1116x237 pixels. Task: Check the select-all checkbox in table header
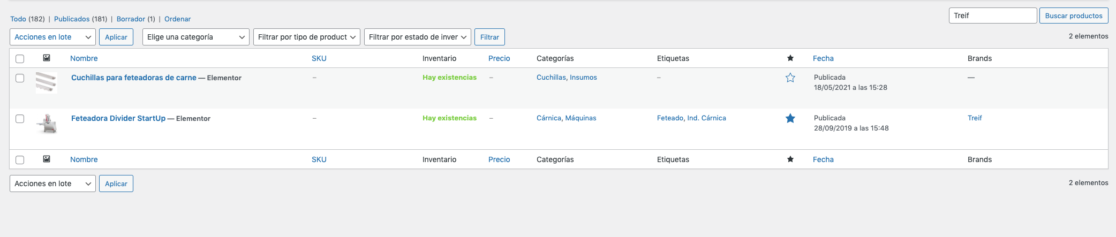click(x=20, y=59)
